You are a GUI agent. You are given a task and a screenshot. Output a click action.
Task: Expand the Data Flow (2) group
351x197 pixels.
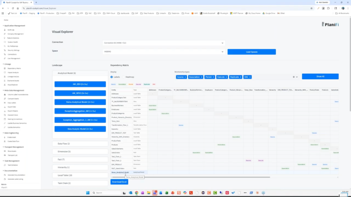pyautogui.click(x=80, y=144)
